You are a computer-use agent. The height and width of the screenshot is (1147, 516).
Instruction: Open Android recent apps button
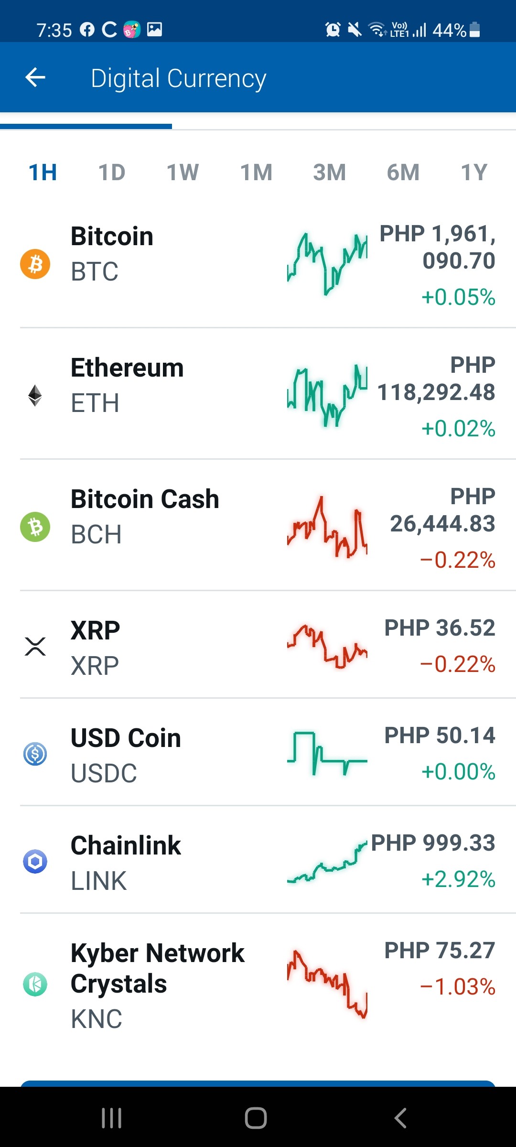click(x=111, y=1118)
